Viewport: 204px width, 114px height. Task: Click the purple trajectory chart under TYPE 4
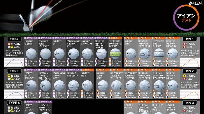coord(14,62)
